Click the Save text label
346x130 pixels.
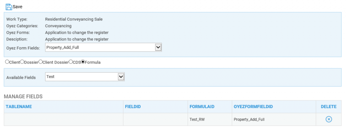(18, 7)
